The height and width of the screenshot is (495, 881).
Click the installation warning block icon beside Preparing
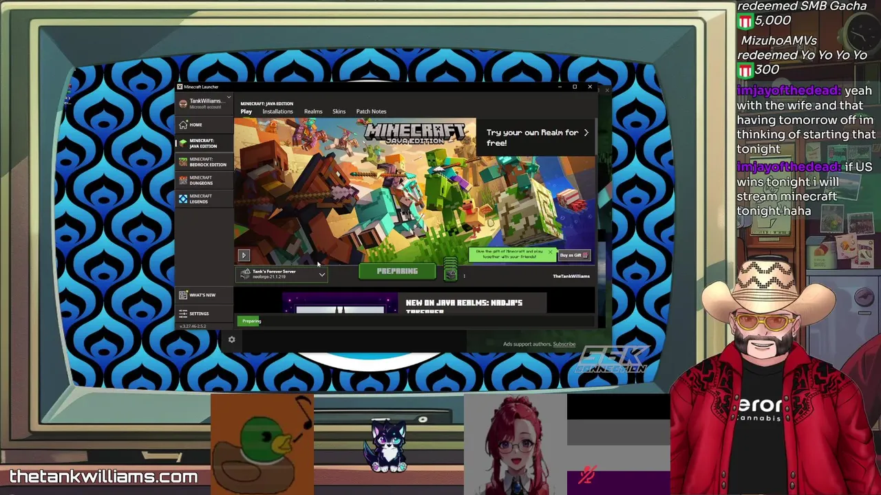click(450, 269)
